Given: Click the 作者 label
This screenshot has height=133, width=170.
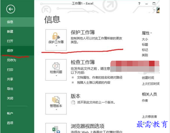Looking at the screenshot, I should pos(145,101).
